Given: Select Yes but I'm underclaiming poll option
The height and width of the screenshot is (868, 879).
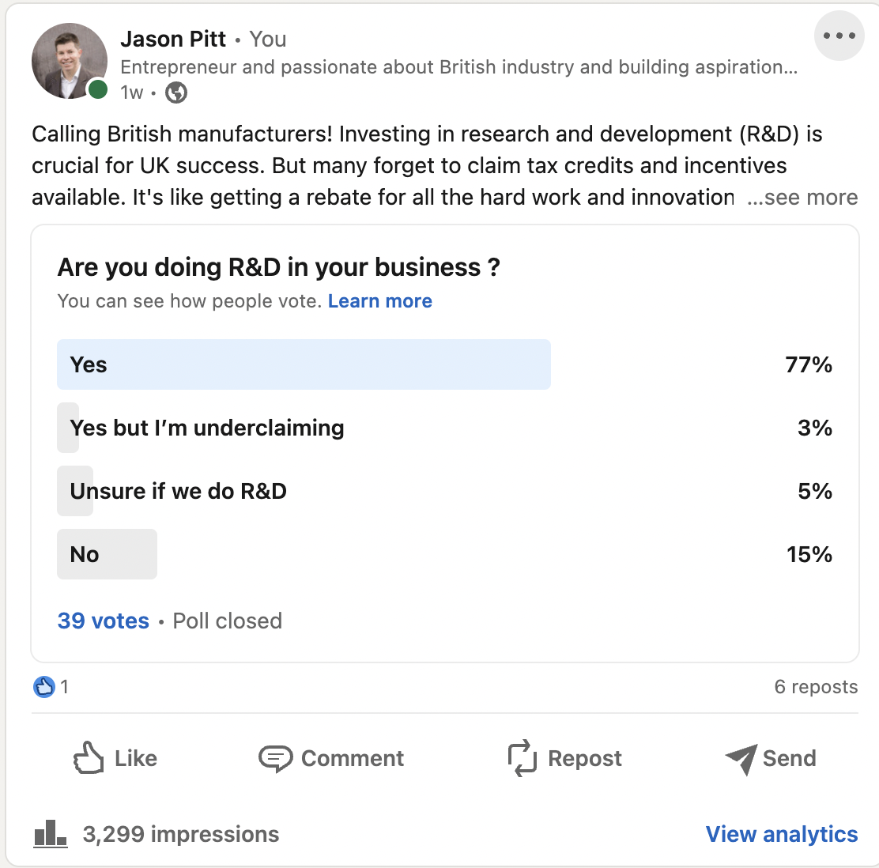Looking at the screenshot, I should click(x=444, y=428).
